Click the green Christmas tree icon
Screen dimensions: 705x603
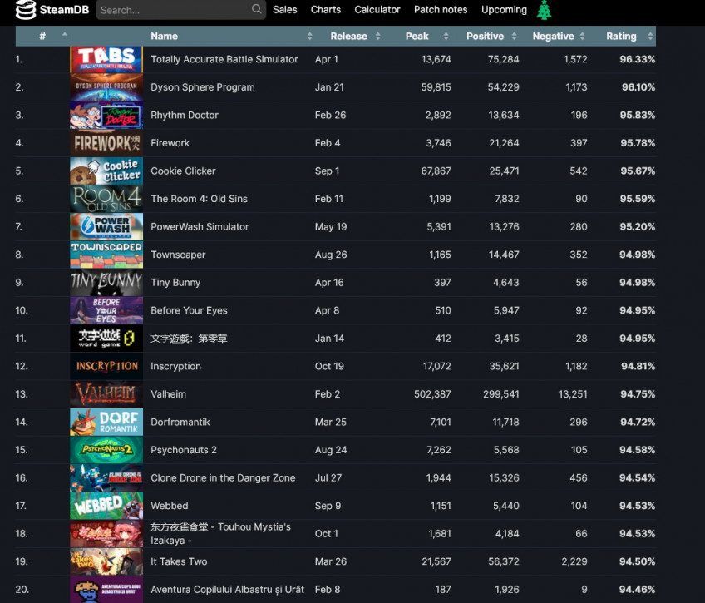coord(544,10)
